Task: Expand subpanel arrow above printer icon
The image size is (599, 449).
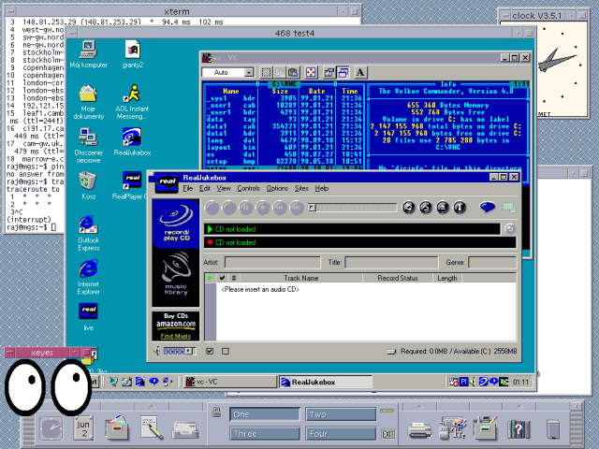Action: [x=420, y=406]
